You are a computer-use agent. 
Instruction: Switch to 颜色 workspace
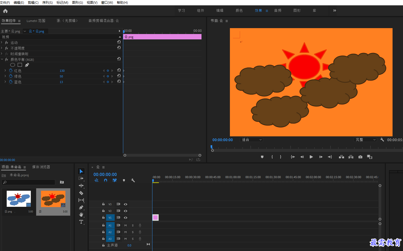click(239, 10)
